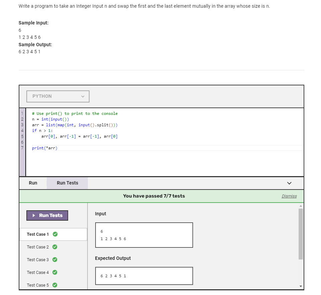Click the results panel scrollbar thumb
Image resolution: width=321 pixels, height=295 pixels.
pyautogui.click(x=301, y=234)
